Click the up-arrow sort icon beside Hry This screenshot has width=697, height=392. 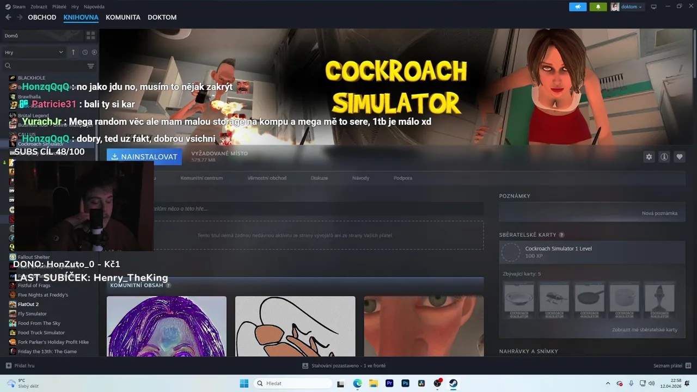[x=74, y=52]
